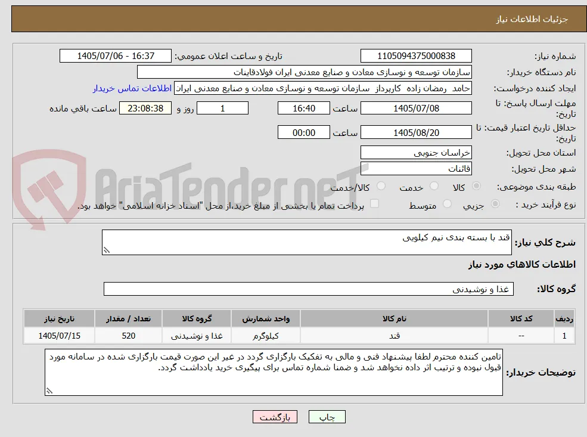Image resolution: width=587 pixels, height=437 pixels.
Task: Click delivery province field خراسان جنوبی
Action: point(416,153)
